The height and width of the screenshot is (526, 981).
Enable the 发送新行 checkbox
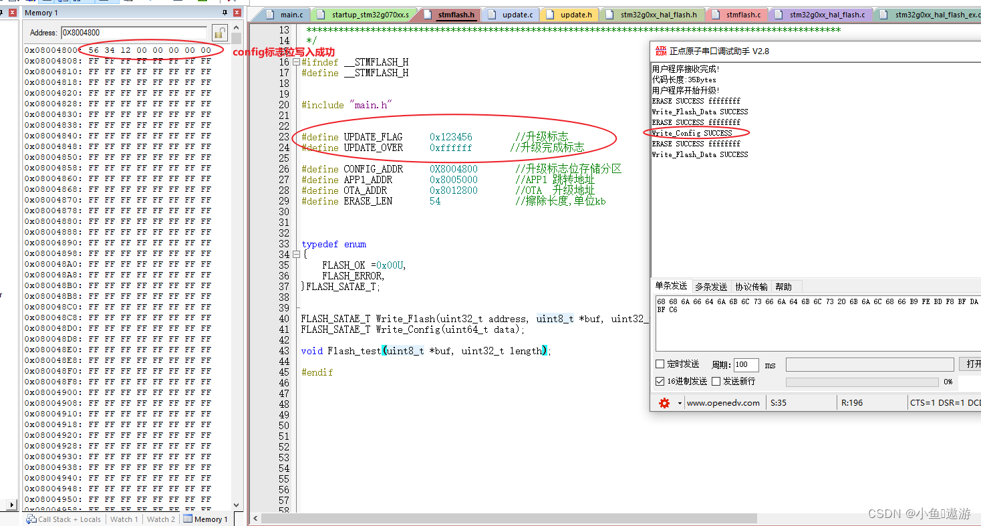pos(716,381)
